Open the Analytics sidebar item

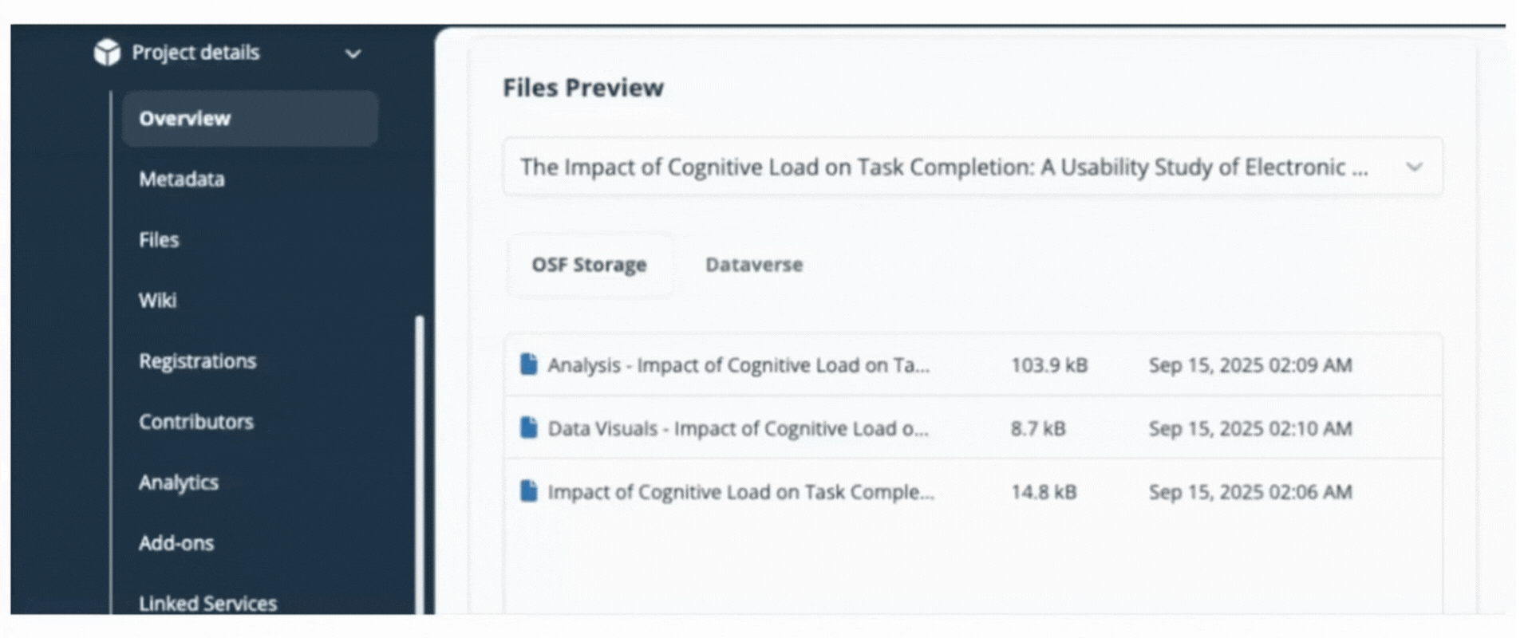pyautogui.click(x=178, y=482)
